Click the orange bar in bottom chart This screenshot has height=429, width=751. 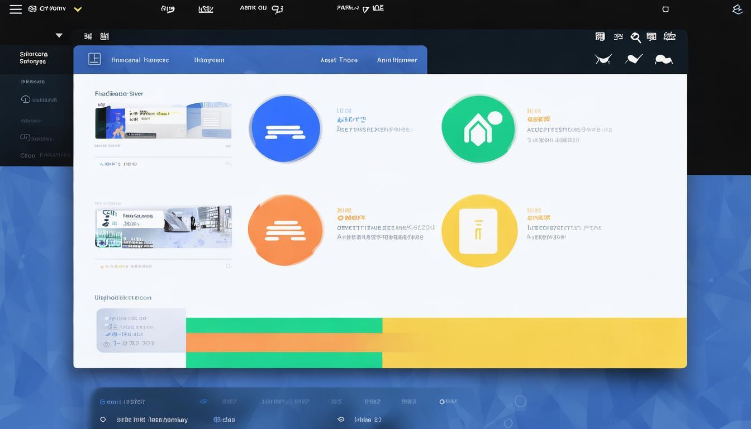point(291,342)
